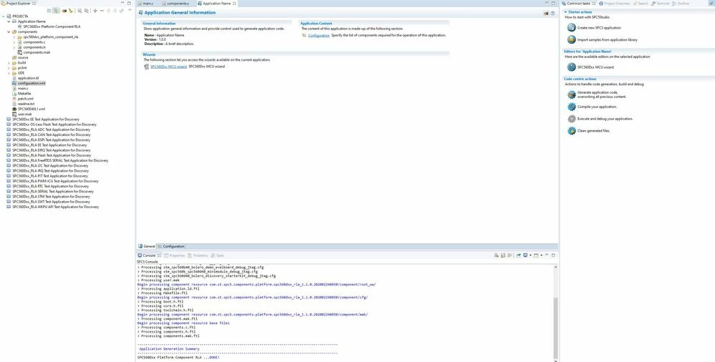The width and height of the screenshot is (715, 362).
Task: Switch to the components.c editor tab
Action: pos(175,3)
